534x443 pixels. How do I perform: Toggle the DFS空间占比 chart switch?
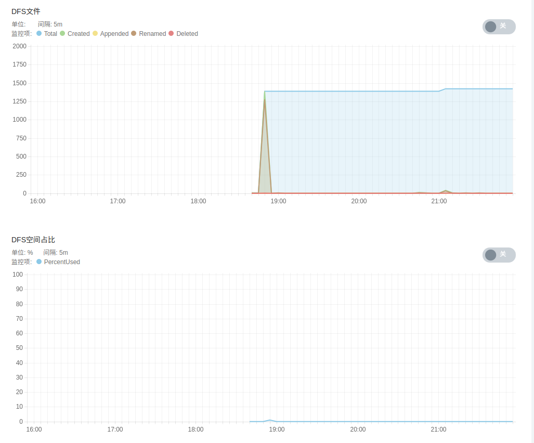pyautogui.click(x=499, y=255)
